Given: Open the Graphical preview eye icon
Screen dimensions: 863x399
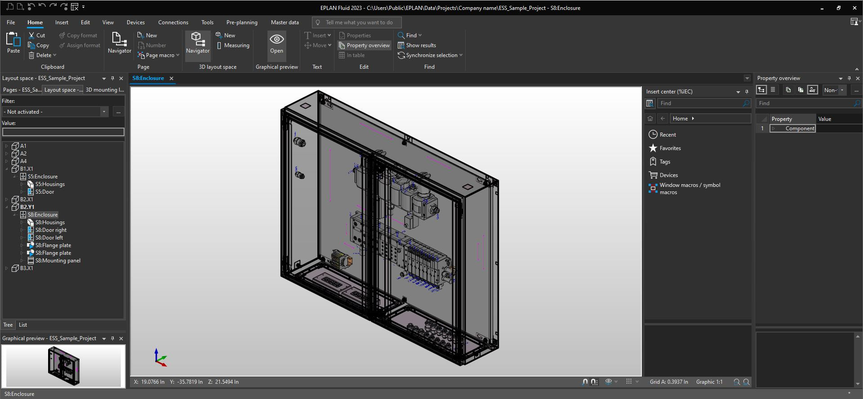Looking at the screenshot, I should pos(276,39).
